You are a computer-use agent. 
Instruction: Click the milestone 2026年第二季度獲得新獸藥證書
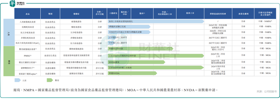[218, 62]
